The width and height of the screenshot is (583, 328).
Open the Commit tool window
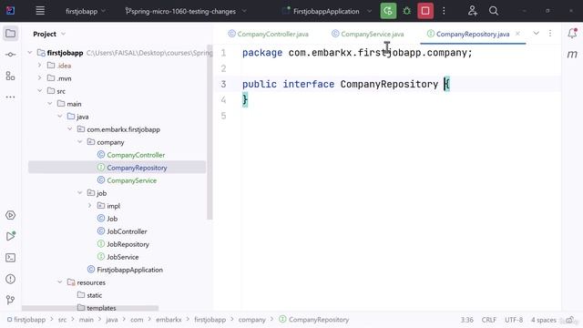click(10, 55)
